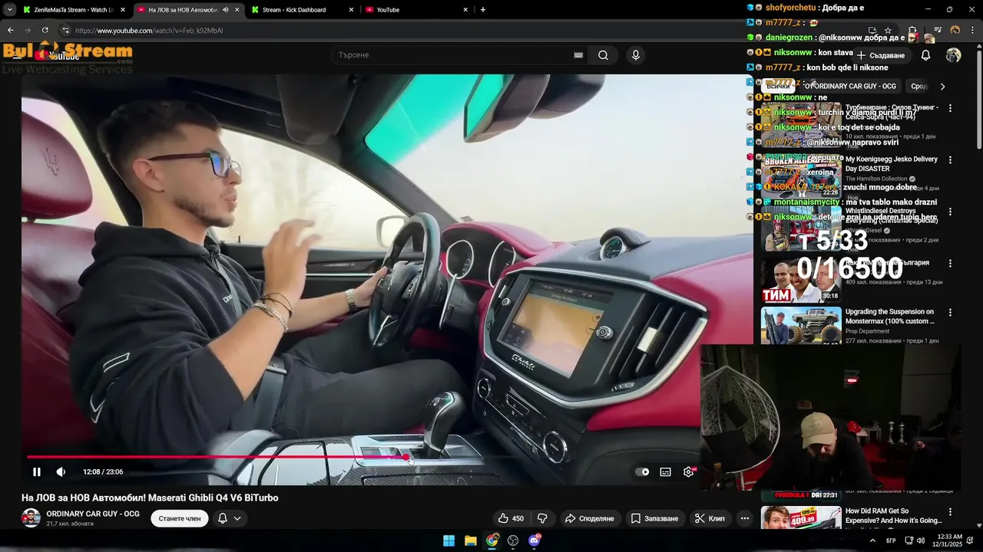Open the Клип clip button
Screen dimensions: 983x552
[710, 518]
